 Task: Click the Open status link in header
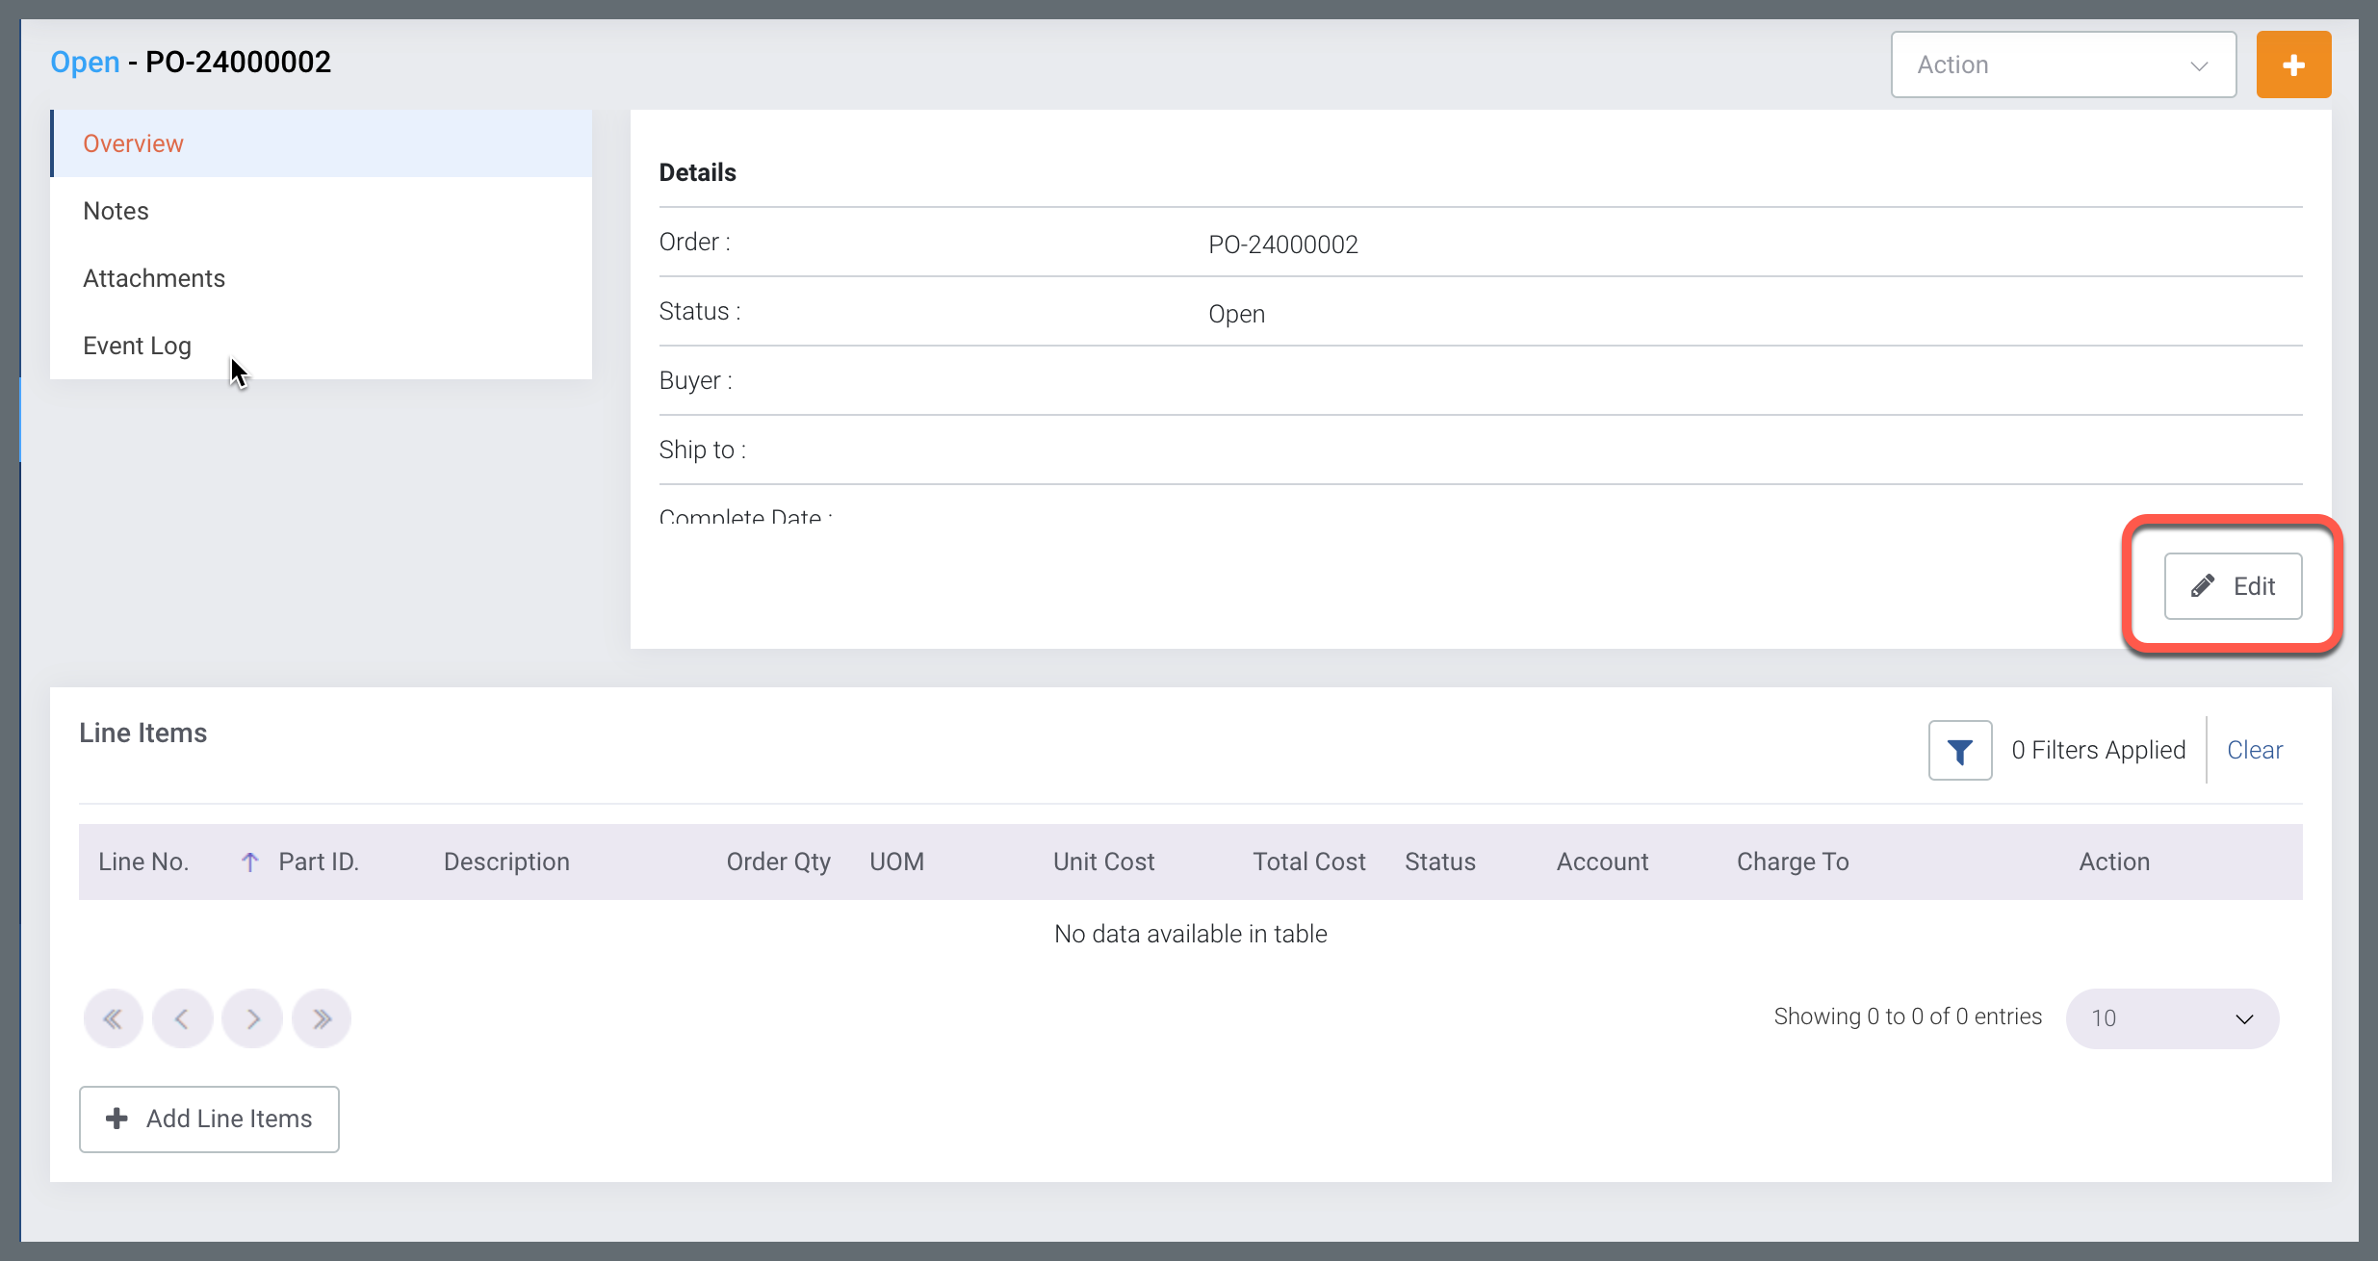pos(85,62)
